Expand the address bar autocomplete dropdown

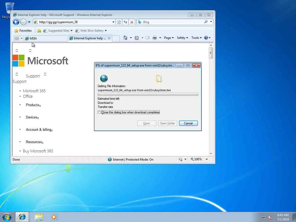(113, 22)
